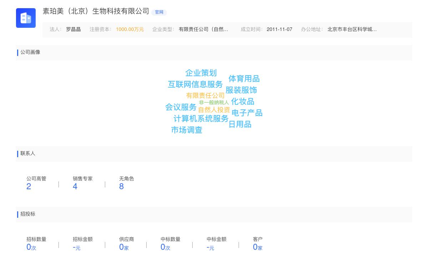This screenshot has height=268, width=428.
Task: Select word cloud tag 市场调查
Action: pyautogui.click(x=187, y=130)
